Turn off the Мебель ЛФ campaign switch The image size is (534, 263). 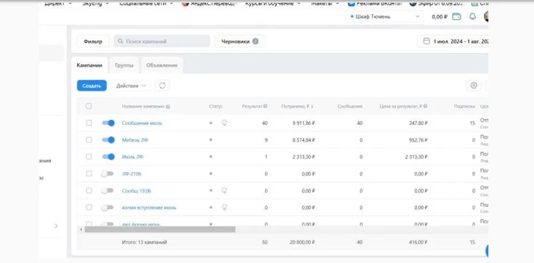108,140
